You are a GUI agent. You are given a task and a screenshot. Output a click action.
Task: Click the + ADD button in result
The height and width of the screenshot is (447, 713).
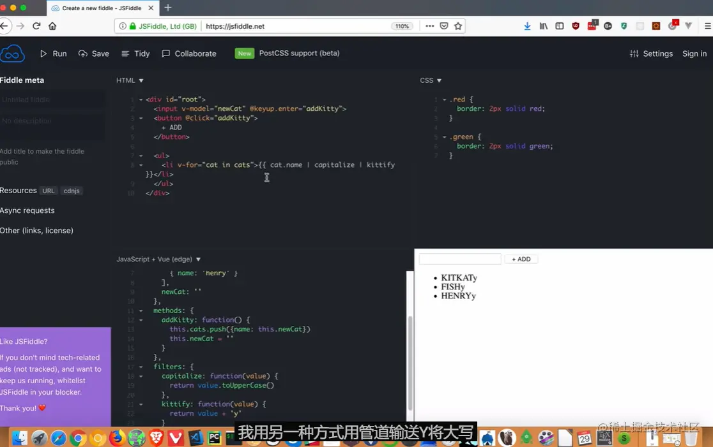tap(521, 259)
